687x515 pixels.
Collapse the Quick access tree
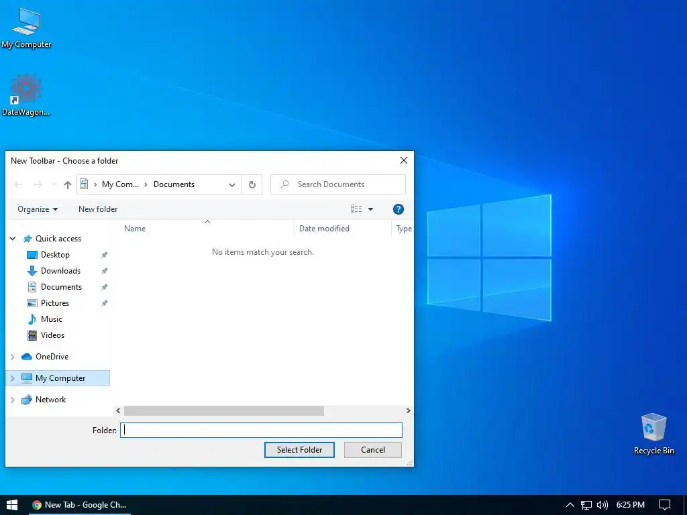(13, 239)
